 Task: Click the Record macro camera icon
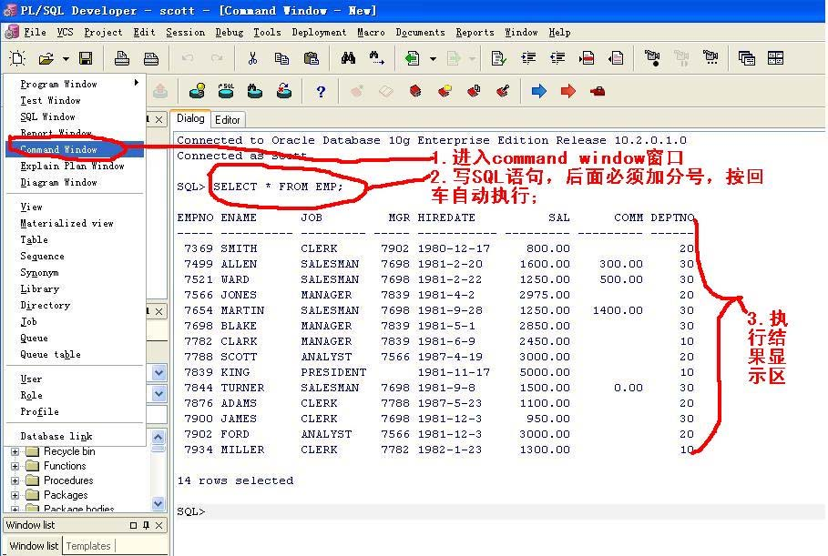pos(653,57)
